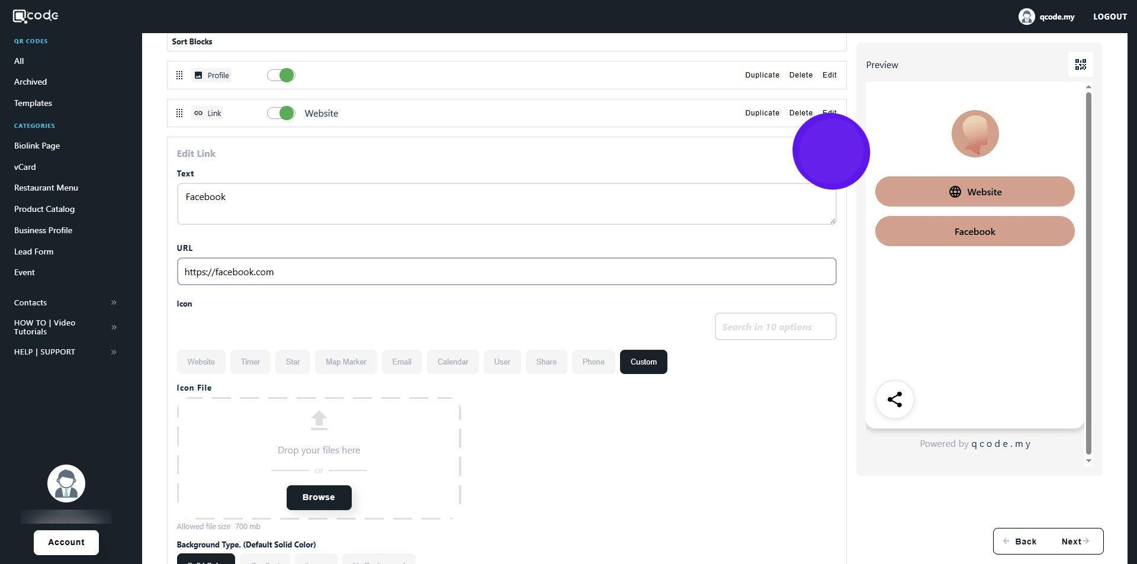Click the share icon in the preview
Viewport: 1137px width, 564px height.
(895, 399)
